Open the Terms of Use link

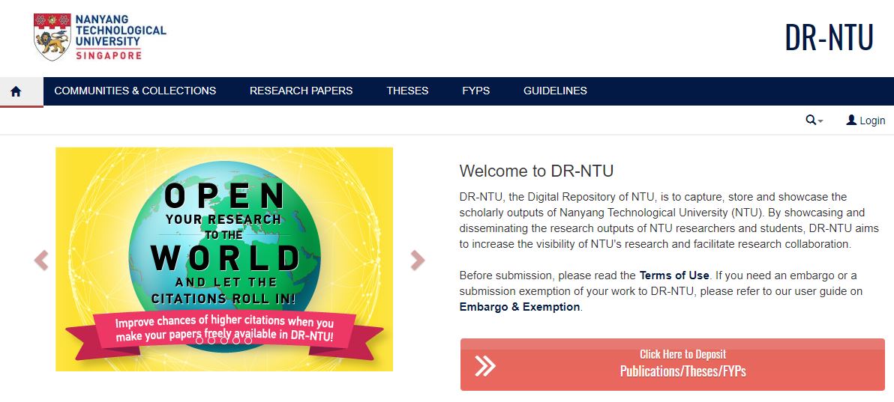(x=674, y=275)
